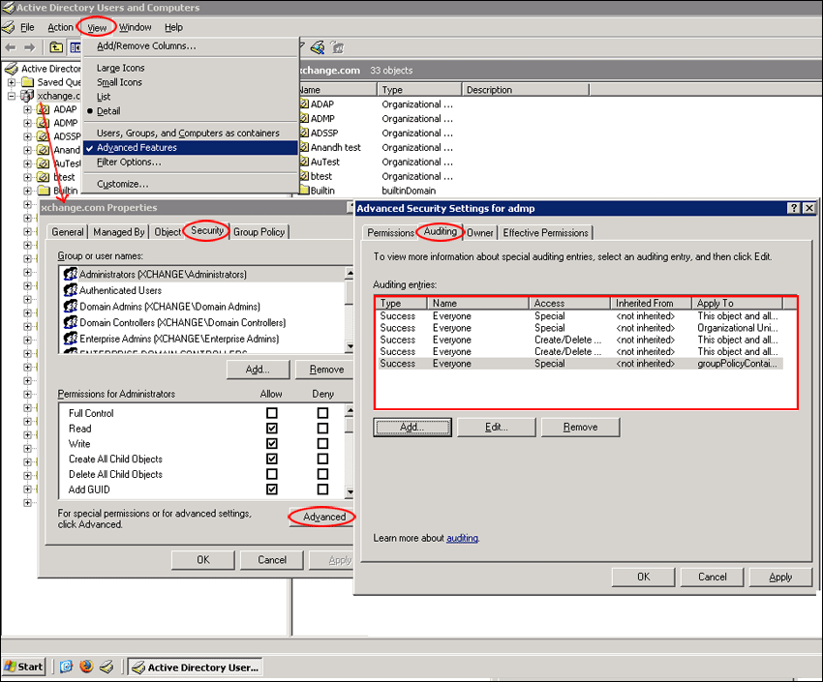823x682 pixels.
Task: Open the auditing help link
Action: click(462, 538)
